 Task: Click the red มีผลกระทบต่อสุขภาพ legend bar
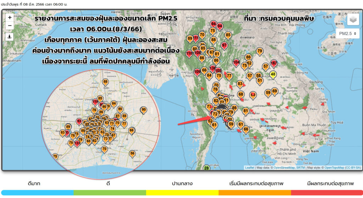(326, 192)
